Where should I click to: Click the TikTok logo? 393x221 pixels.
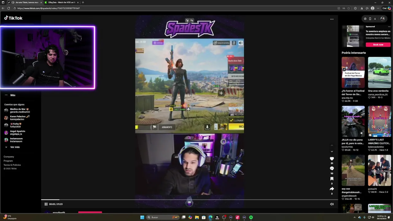click(13, 18)
